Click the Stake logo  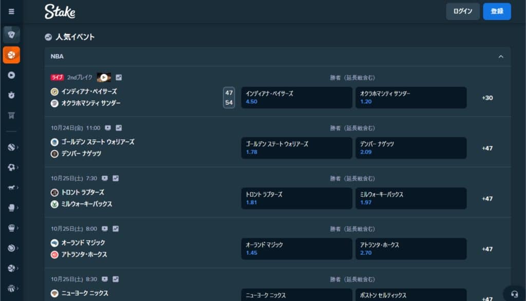point(60,11)
